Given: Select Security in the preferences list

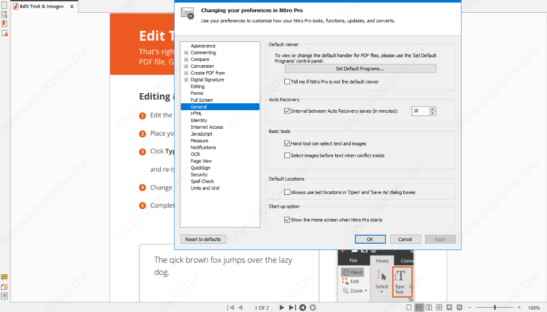Looking at the screenshot, I should pos(199,175).
